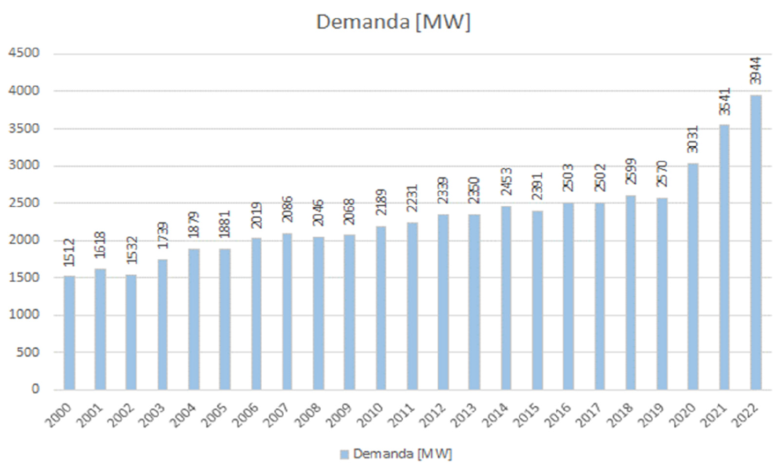Select the 2014 bar
782x471 pixels.
pyautogui.click(x=506, y=298)
